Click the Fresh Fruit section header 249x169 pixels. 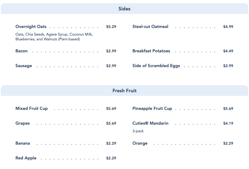[125, 91]
